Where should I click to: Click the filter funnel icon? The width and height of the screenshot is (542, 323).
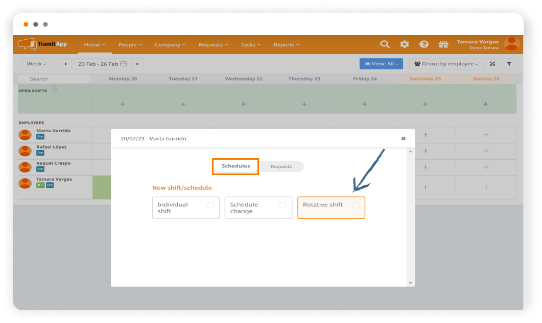click(509, 64)
